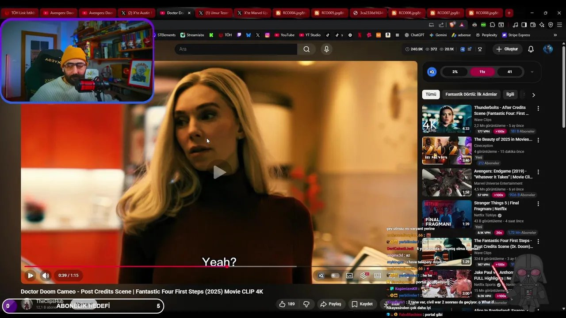
Task: Open the Bluesky butterfly bookmark
Action: (249, 35)
